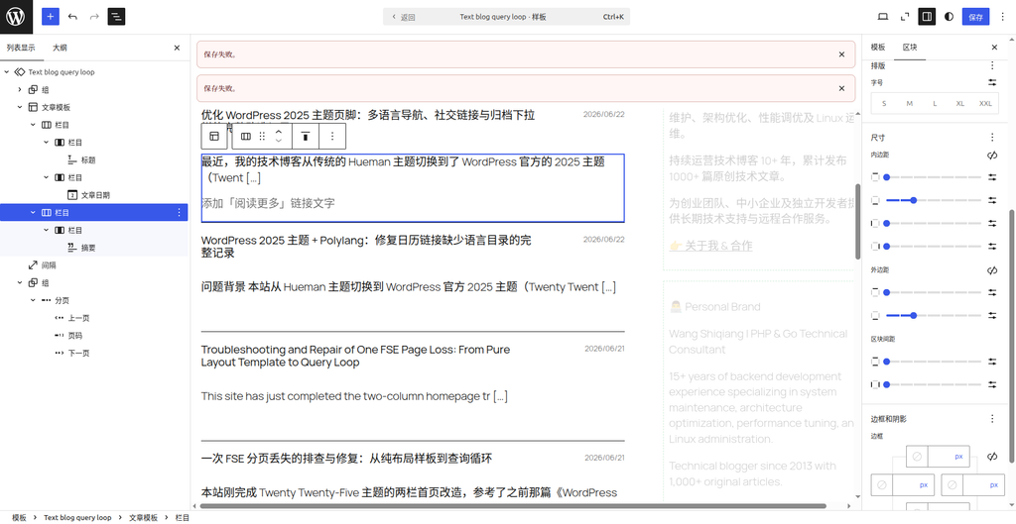Viewport: 1016px width, 524px height.
Task: Open the block inserter plus button
Action: [x=51, y=17]
